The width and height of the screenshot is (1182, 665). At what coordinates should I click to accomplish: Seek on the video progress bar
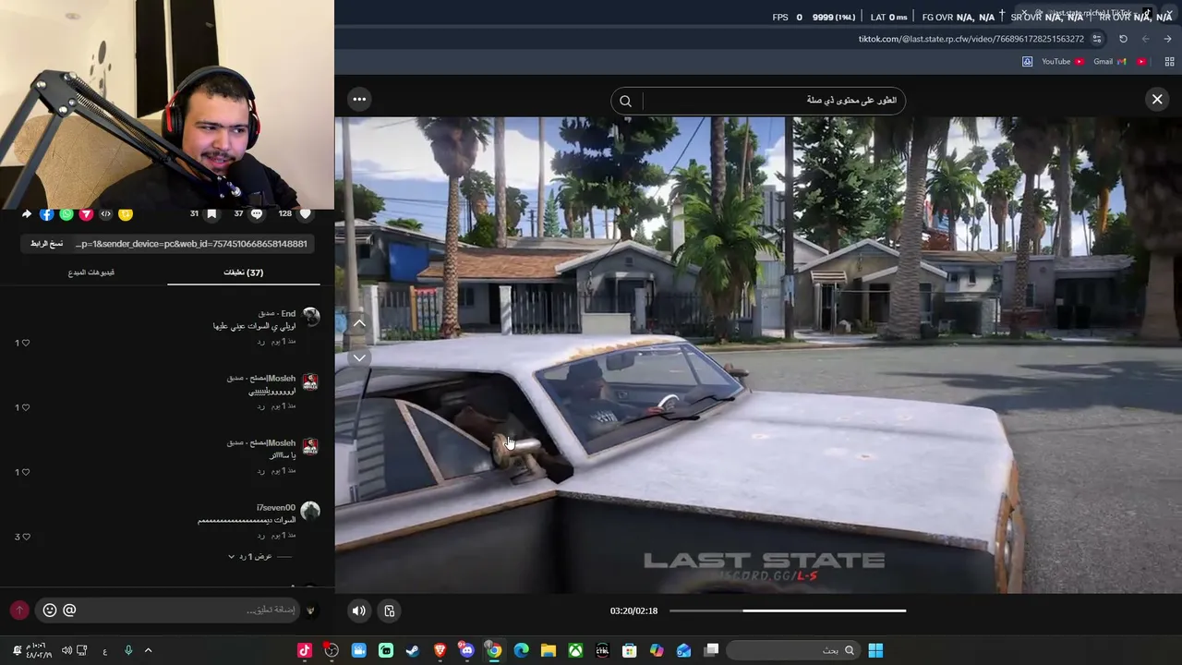click(787, 611)
